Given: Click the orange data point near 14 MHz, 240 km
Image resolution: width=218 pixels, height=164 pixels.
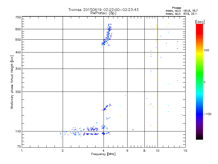Looking at the screenshot, I should pyautogui.click(x=177, y=80).
